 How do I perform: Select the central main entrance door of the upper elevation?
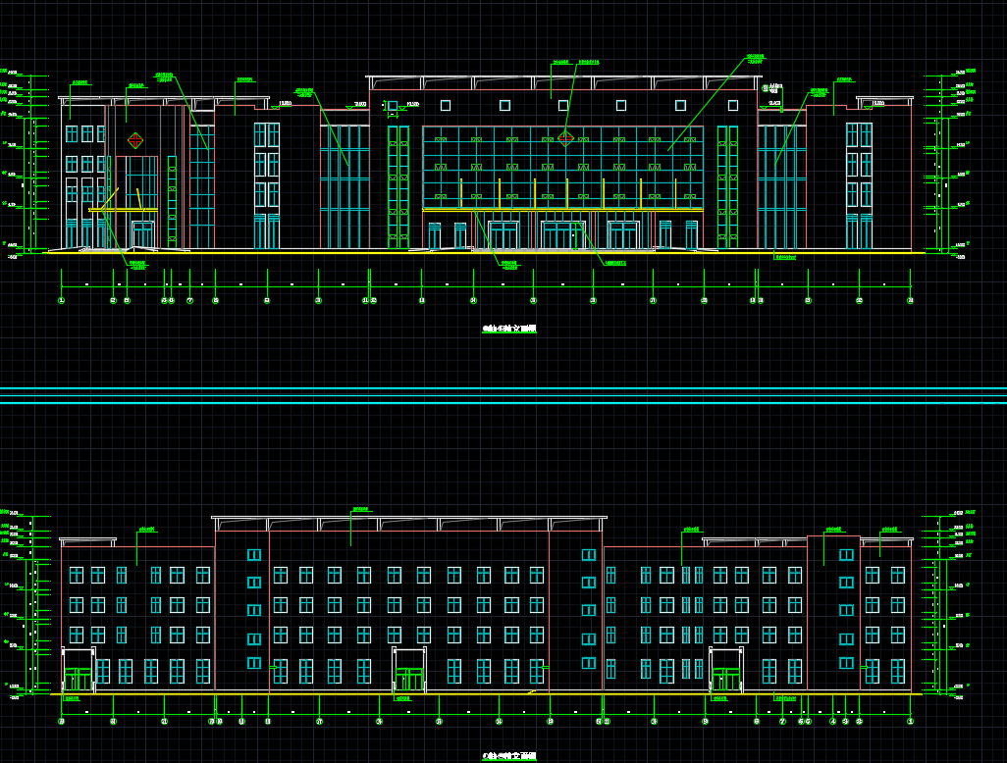[562, 234]
